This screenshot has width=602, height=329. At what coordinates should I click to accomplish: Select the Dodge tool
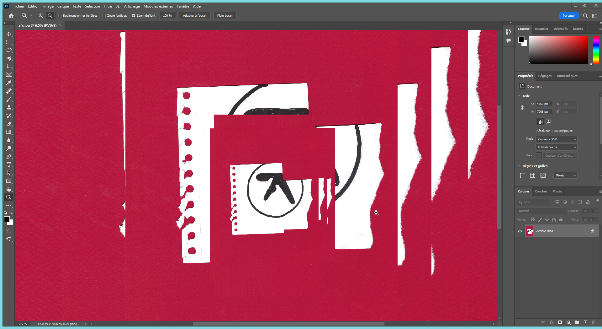tap(9, 148)
